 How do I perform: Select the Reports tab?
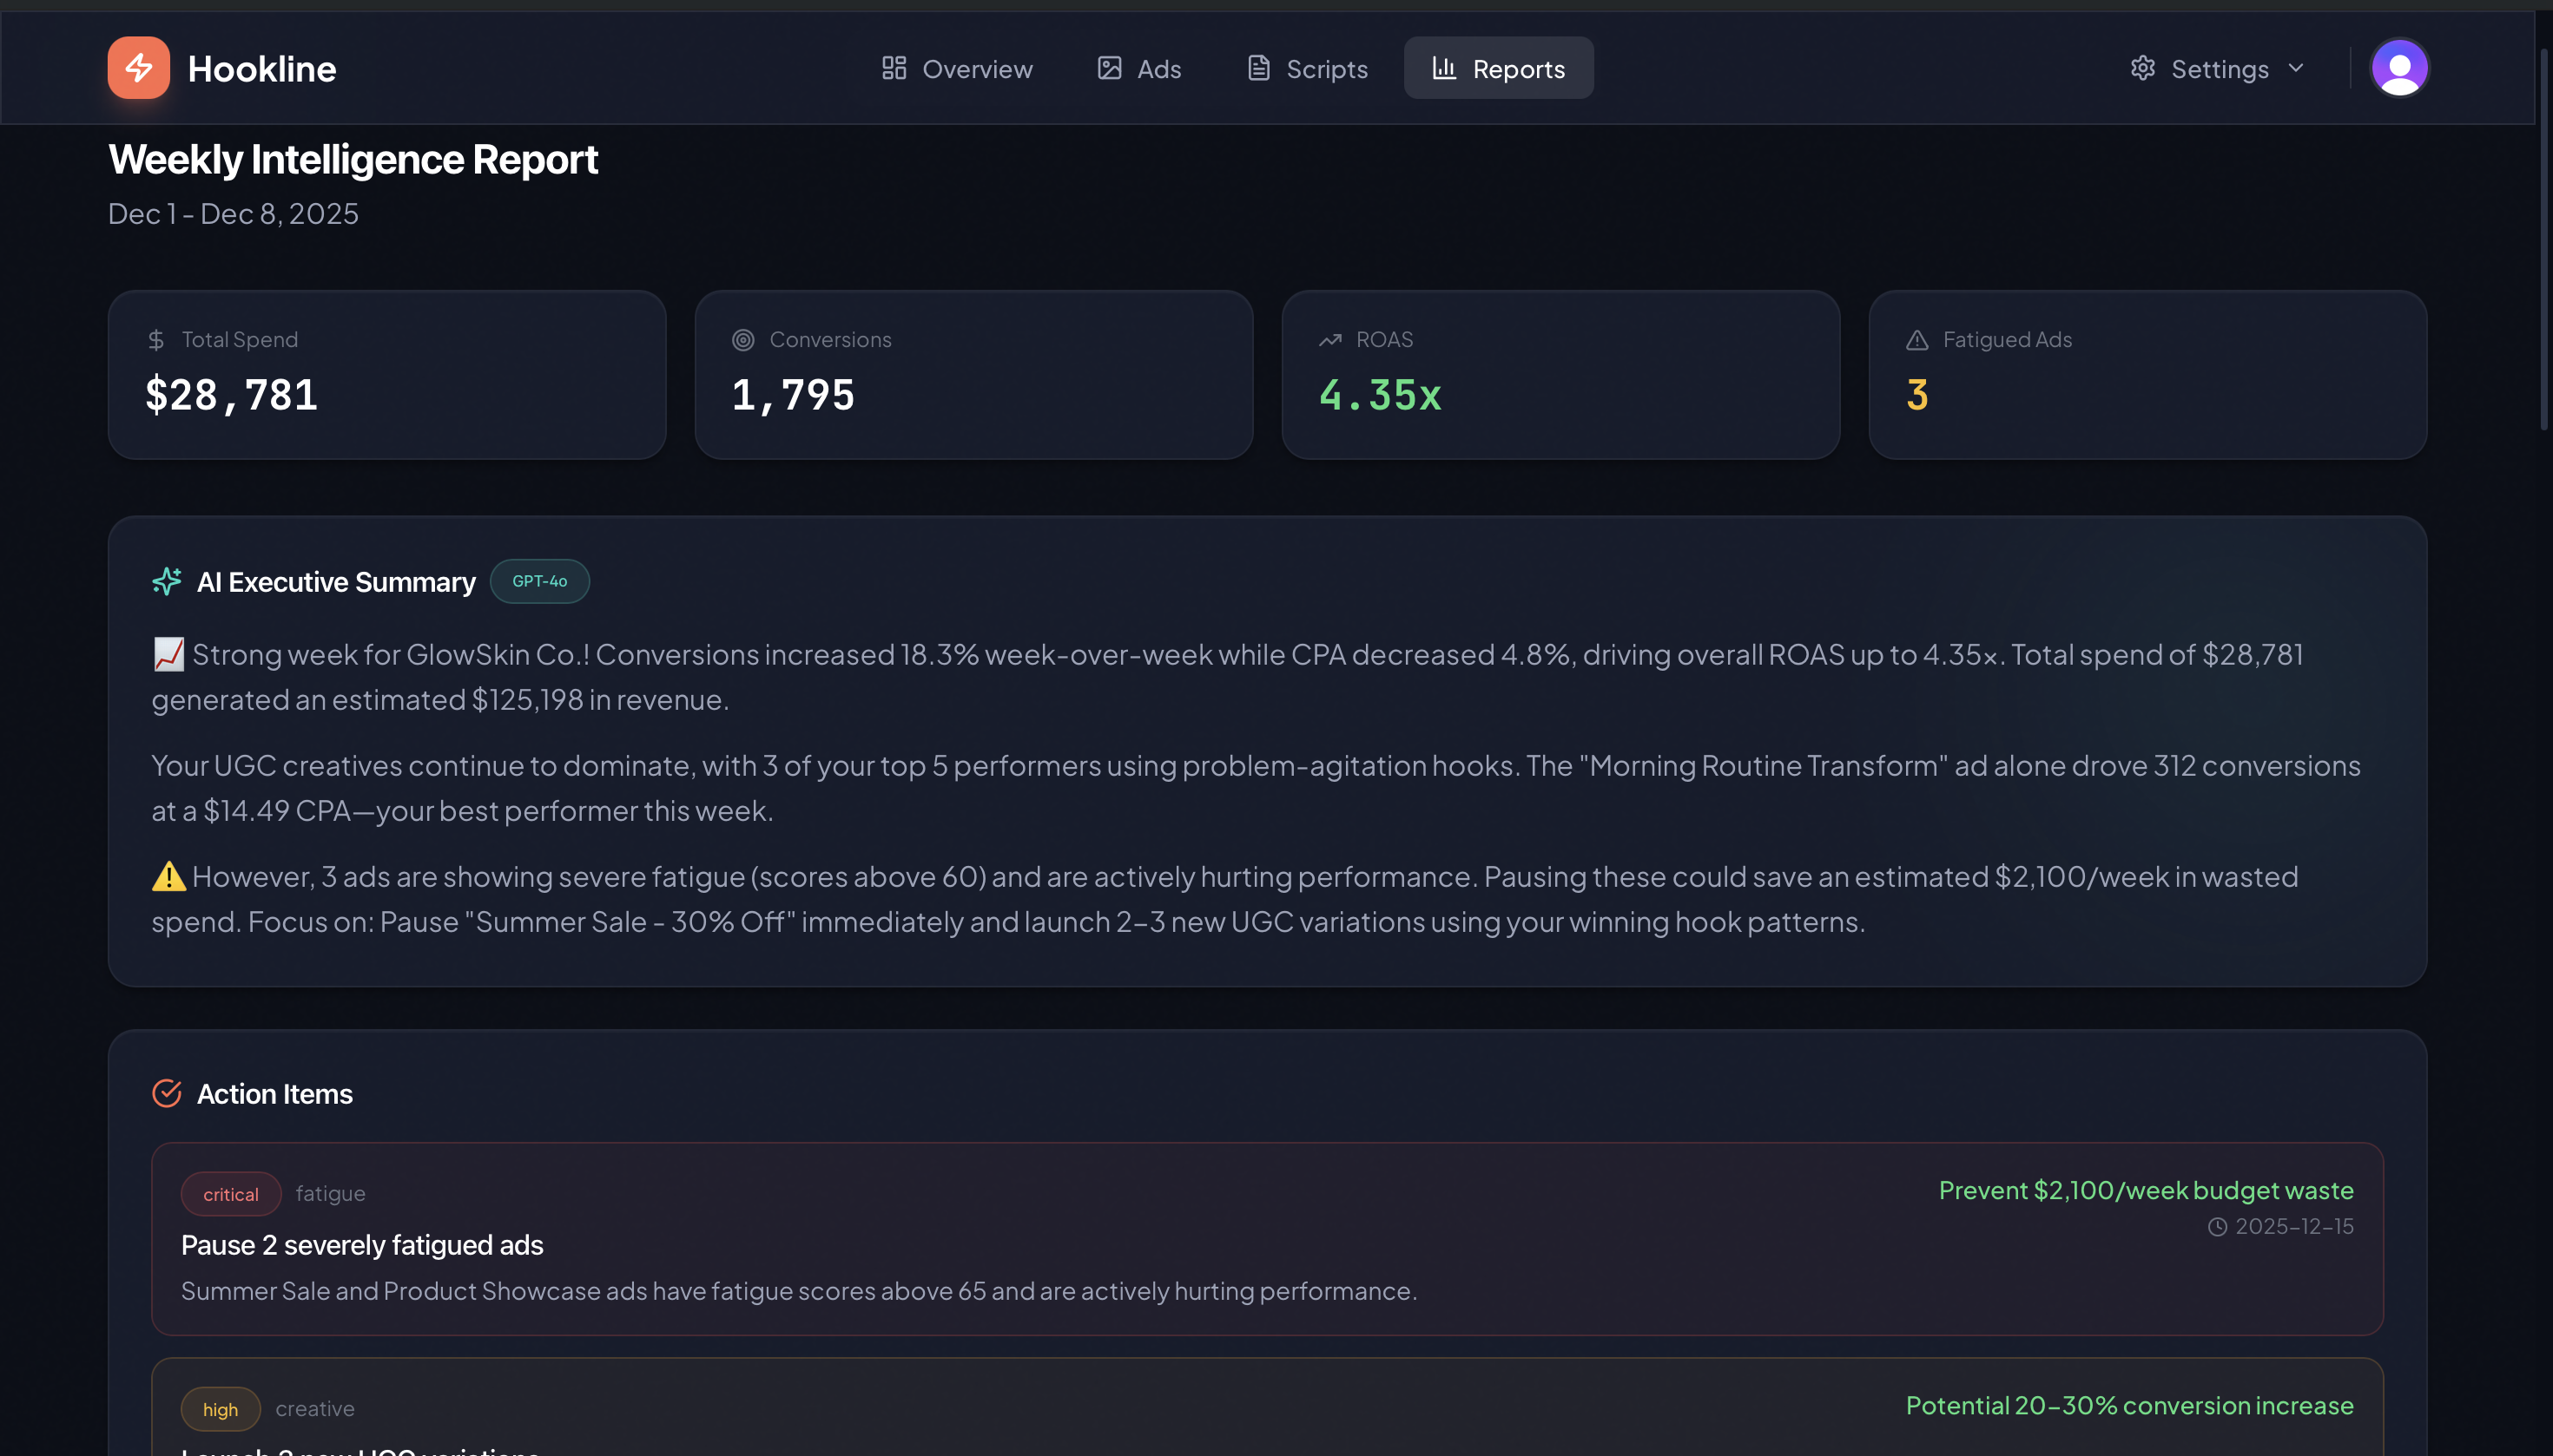pyautogui.click(x=1498, y=68)
